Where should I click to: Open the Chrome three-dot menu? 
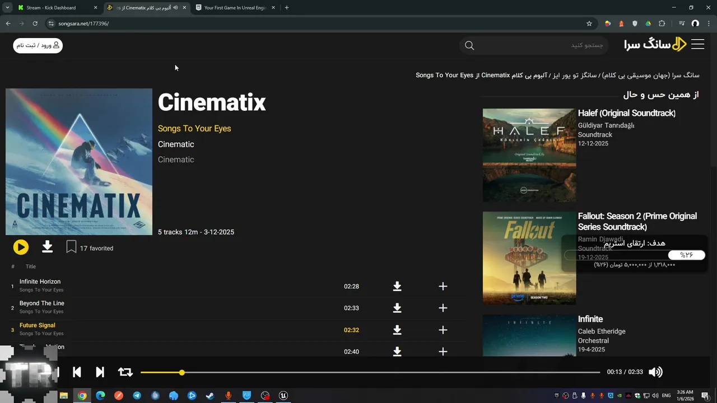pos(709,24)
